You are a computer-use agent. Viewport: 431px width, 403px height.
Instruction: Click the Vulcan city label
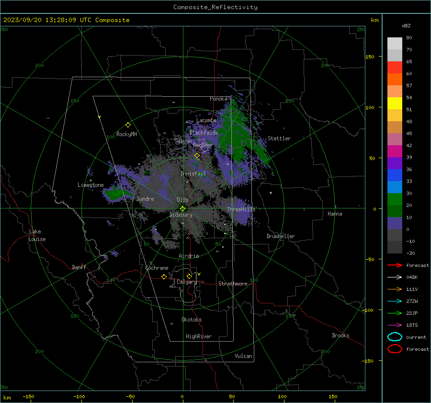pos(243,356)
